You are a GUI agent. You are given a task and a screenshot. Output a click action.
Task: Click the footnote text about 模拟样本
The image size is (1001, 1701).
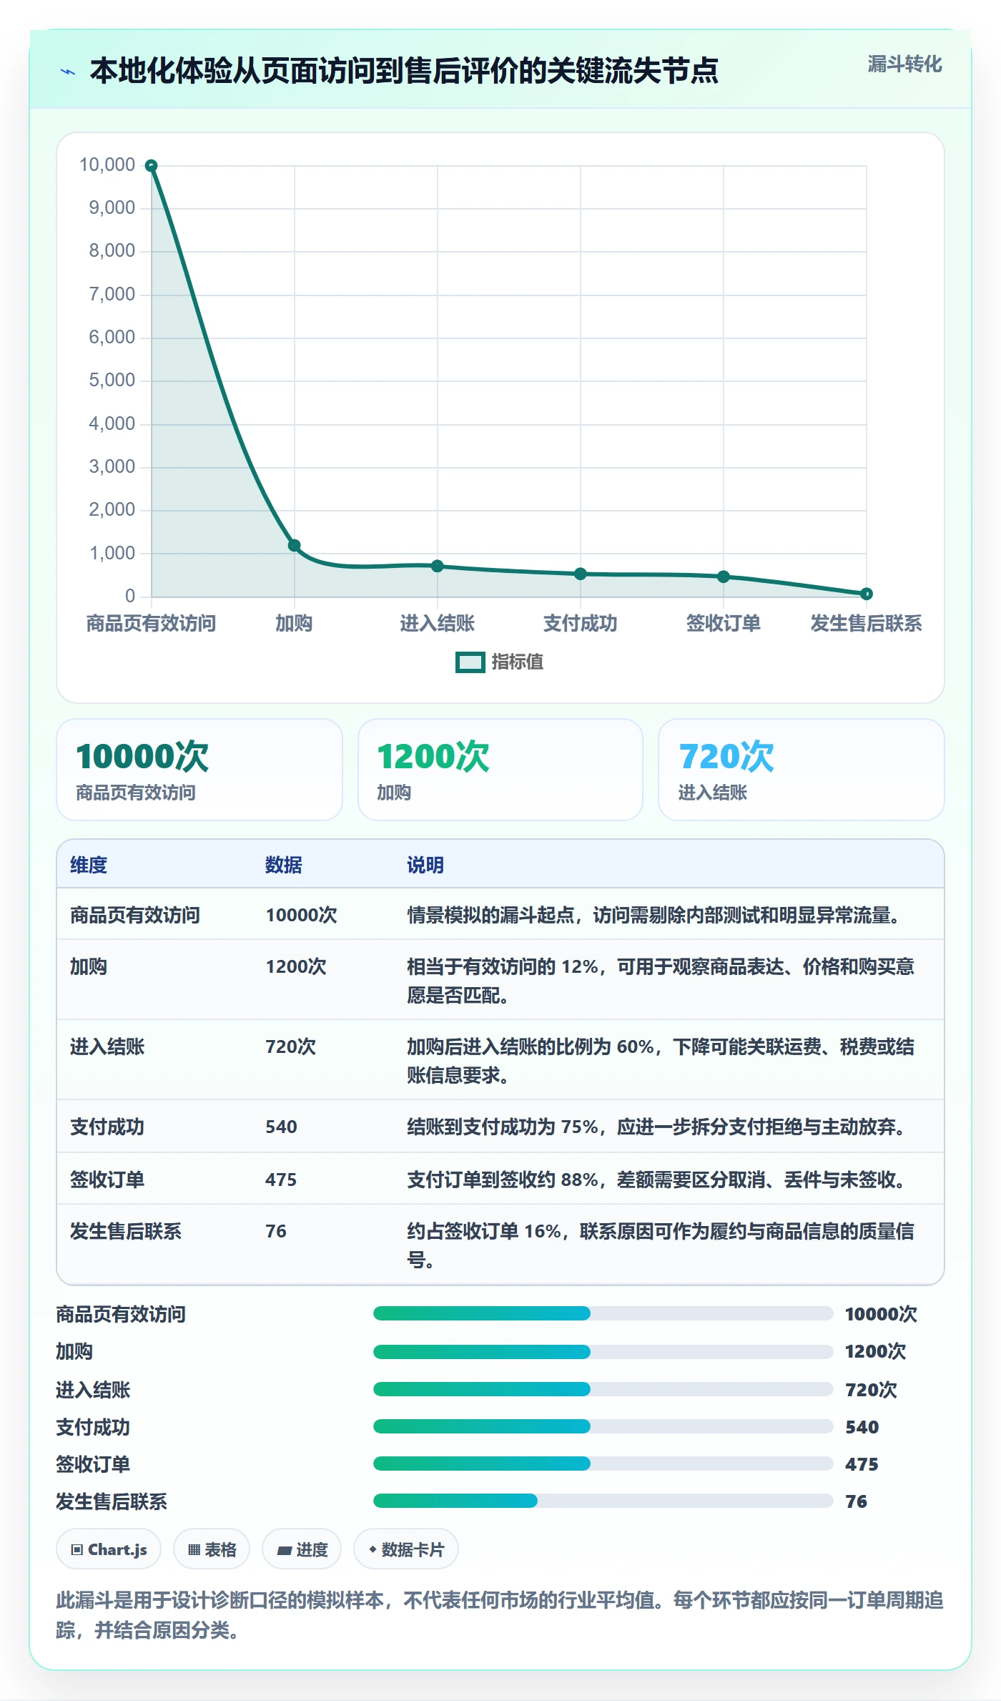[x=500, y=1615]
